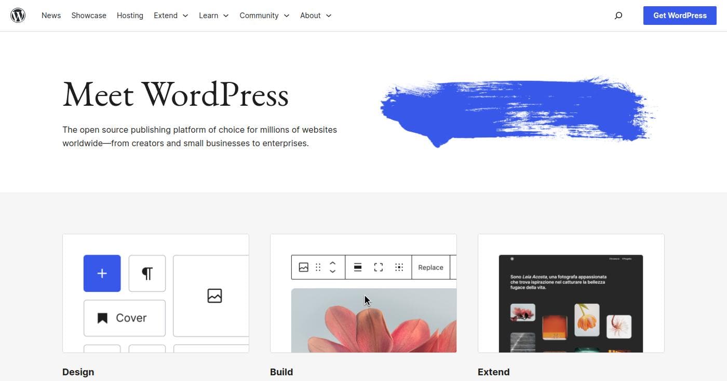727x381 pixels.
Task: Click the image block icon in Build toolbar
Action: click(303, 267)
